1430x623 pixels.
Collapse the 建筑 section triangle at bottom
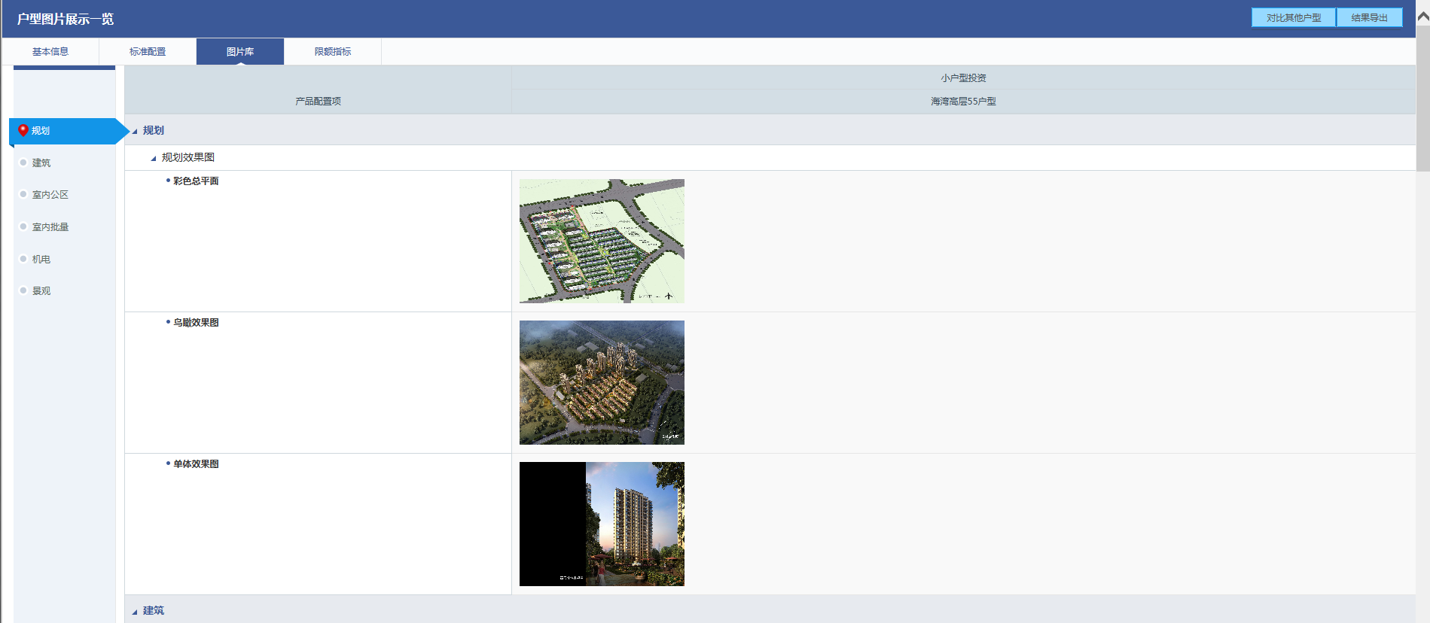[135, 611]
